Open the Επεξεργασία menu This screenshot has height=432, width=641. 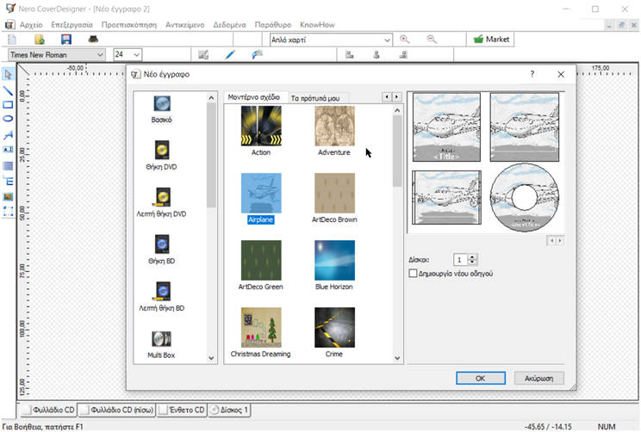pos(72,25)
